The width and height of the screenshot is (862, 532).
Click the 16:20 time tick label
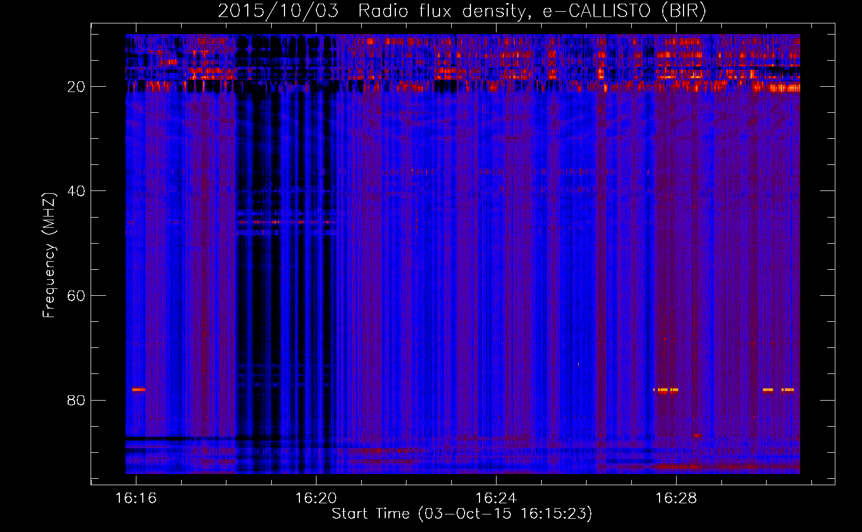coord(316,498)
